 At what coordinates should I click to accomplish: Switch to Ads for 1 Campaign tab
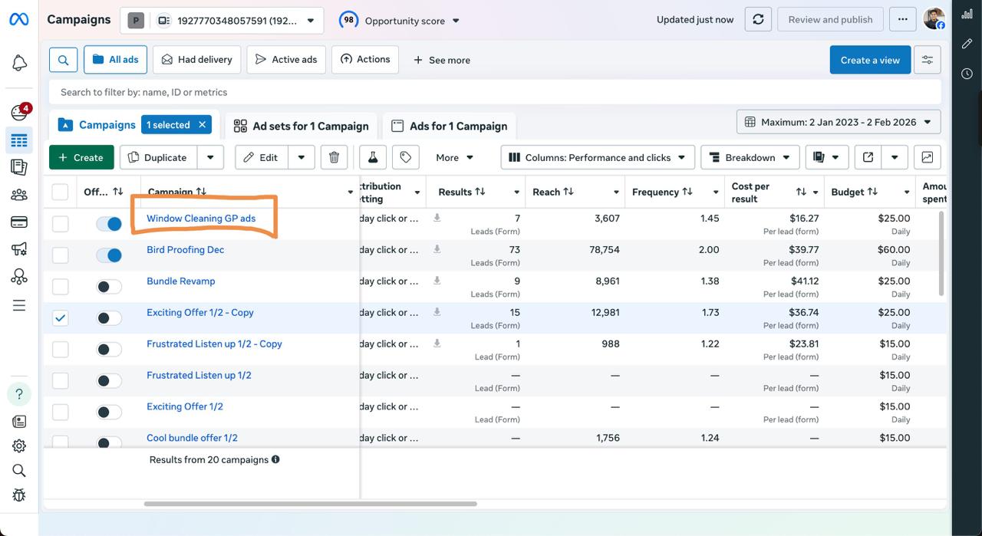tap(449, 126)
